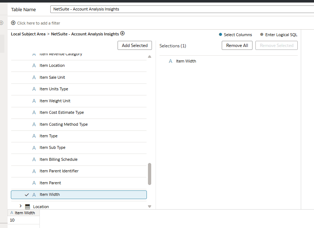This screenshot has height=228, width=314.
Task: Open the Local Subject Area breadcrumb
Action: click(x=28, y=34)
